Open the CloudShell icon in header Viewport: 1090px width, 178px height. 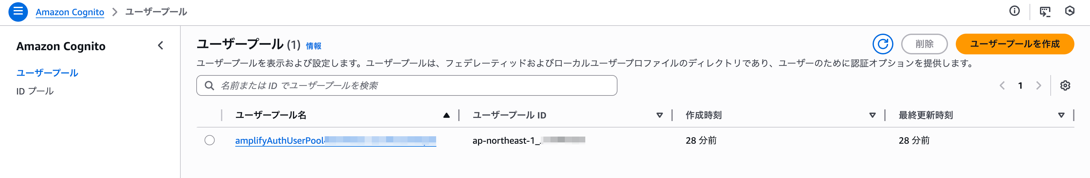coord(1045,11)
